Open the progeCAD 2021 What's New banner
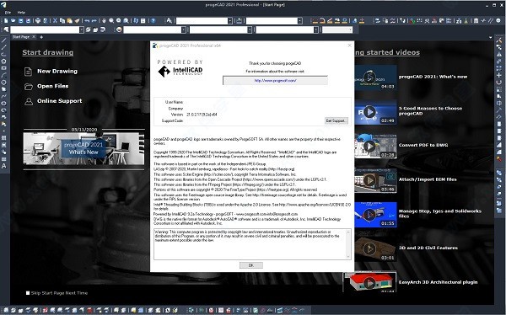This screenshot has width=506, height=315. tap(83, 148)
